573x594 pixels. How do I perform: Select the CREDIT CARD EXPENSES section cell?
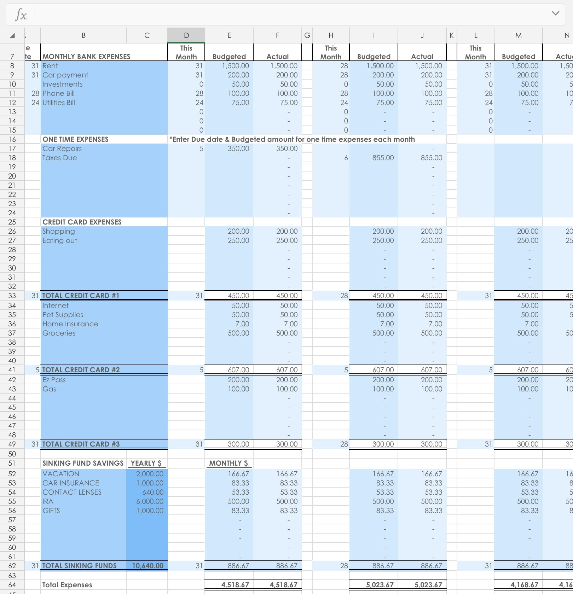point(82,222)
